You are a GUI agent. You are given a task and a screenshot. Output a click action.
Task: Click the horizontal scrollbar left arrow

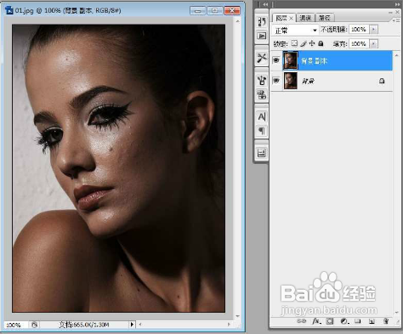pyautogui.click(x=140, y=325)
